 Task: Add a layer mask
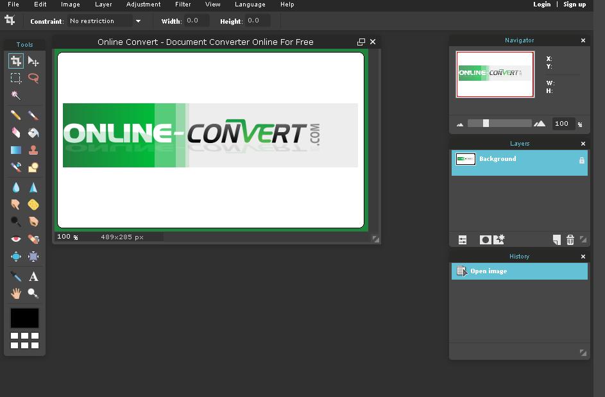pyautogui.click(x=485, y=240)
